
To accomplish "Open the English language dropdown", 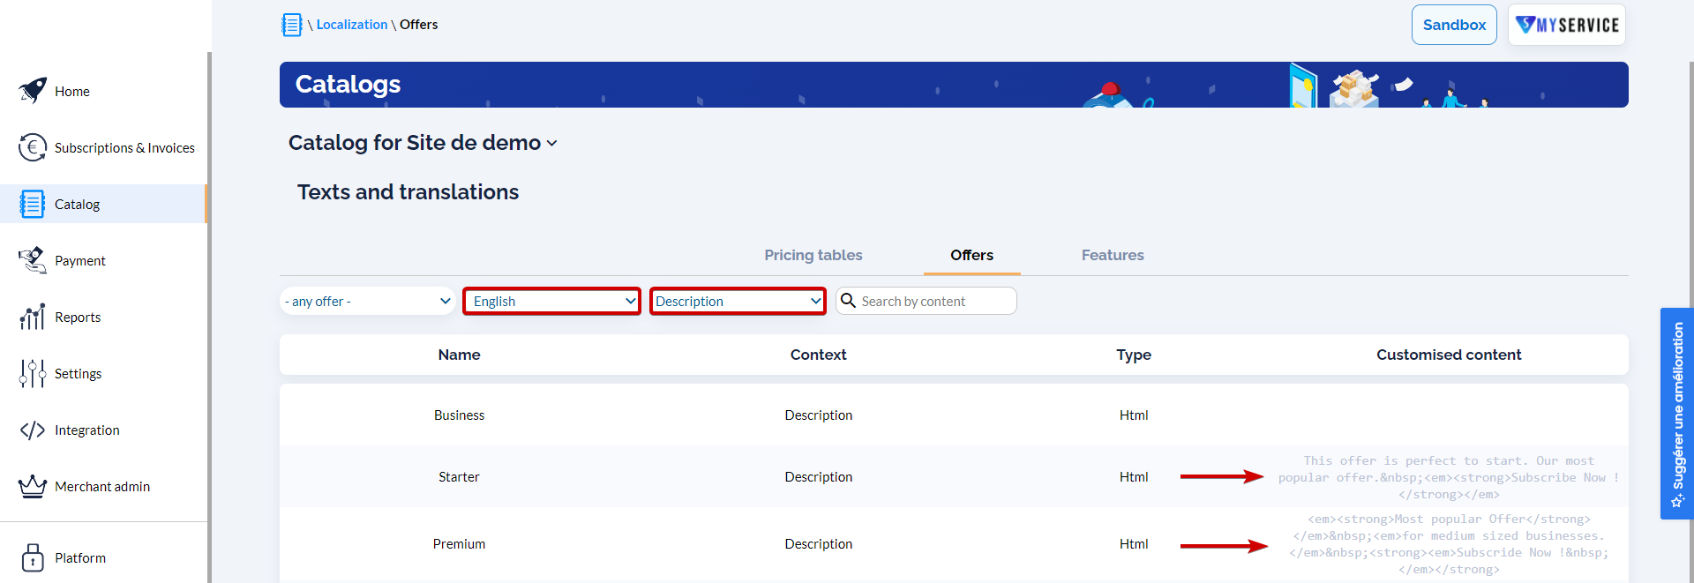I will click(x=552, y=301).
